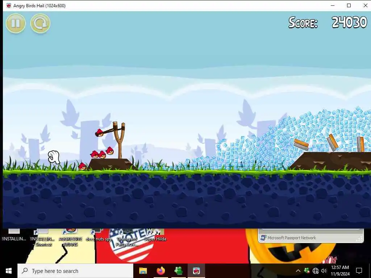Expand the hidden system tray icons
The width and height of the screenshot is (371, 278).
pyautogui.click(x=298, y=271)
